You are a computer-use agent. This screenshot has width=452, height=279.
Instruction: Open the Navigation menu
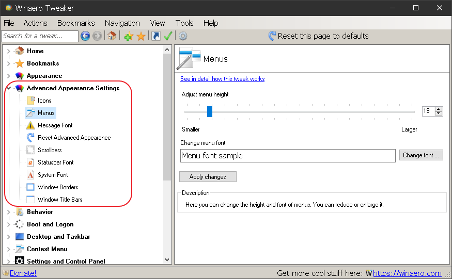[122, 23]
